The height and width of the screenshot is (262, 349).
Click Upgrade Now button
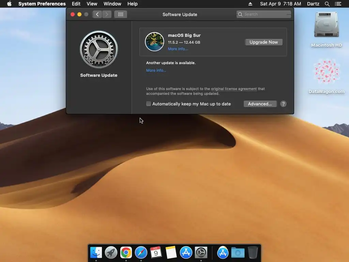point(263,42)
